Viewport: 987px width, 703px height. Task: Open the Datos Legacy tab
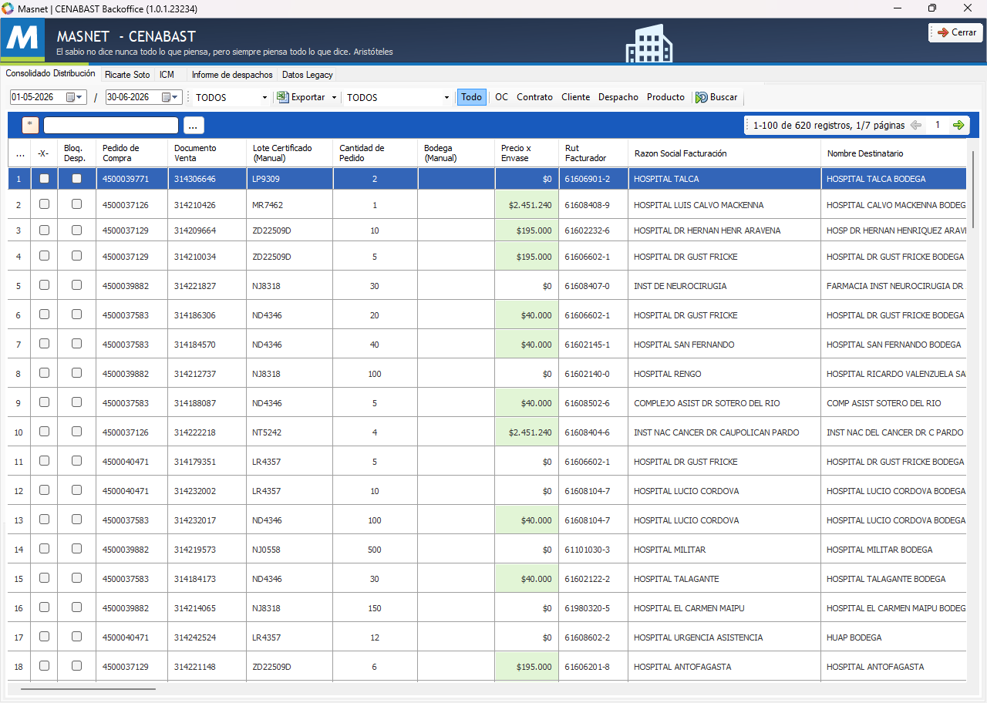pyautogui.click(x=308, y=75)
